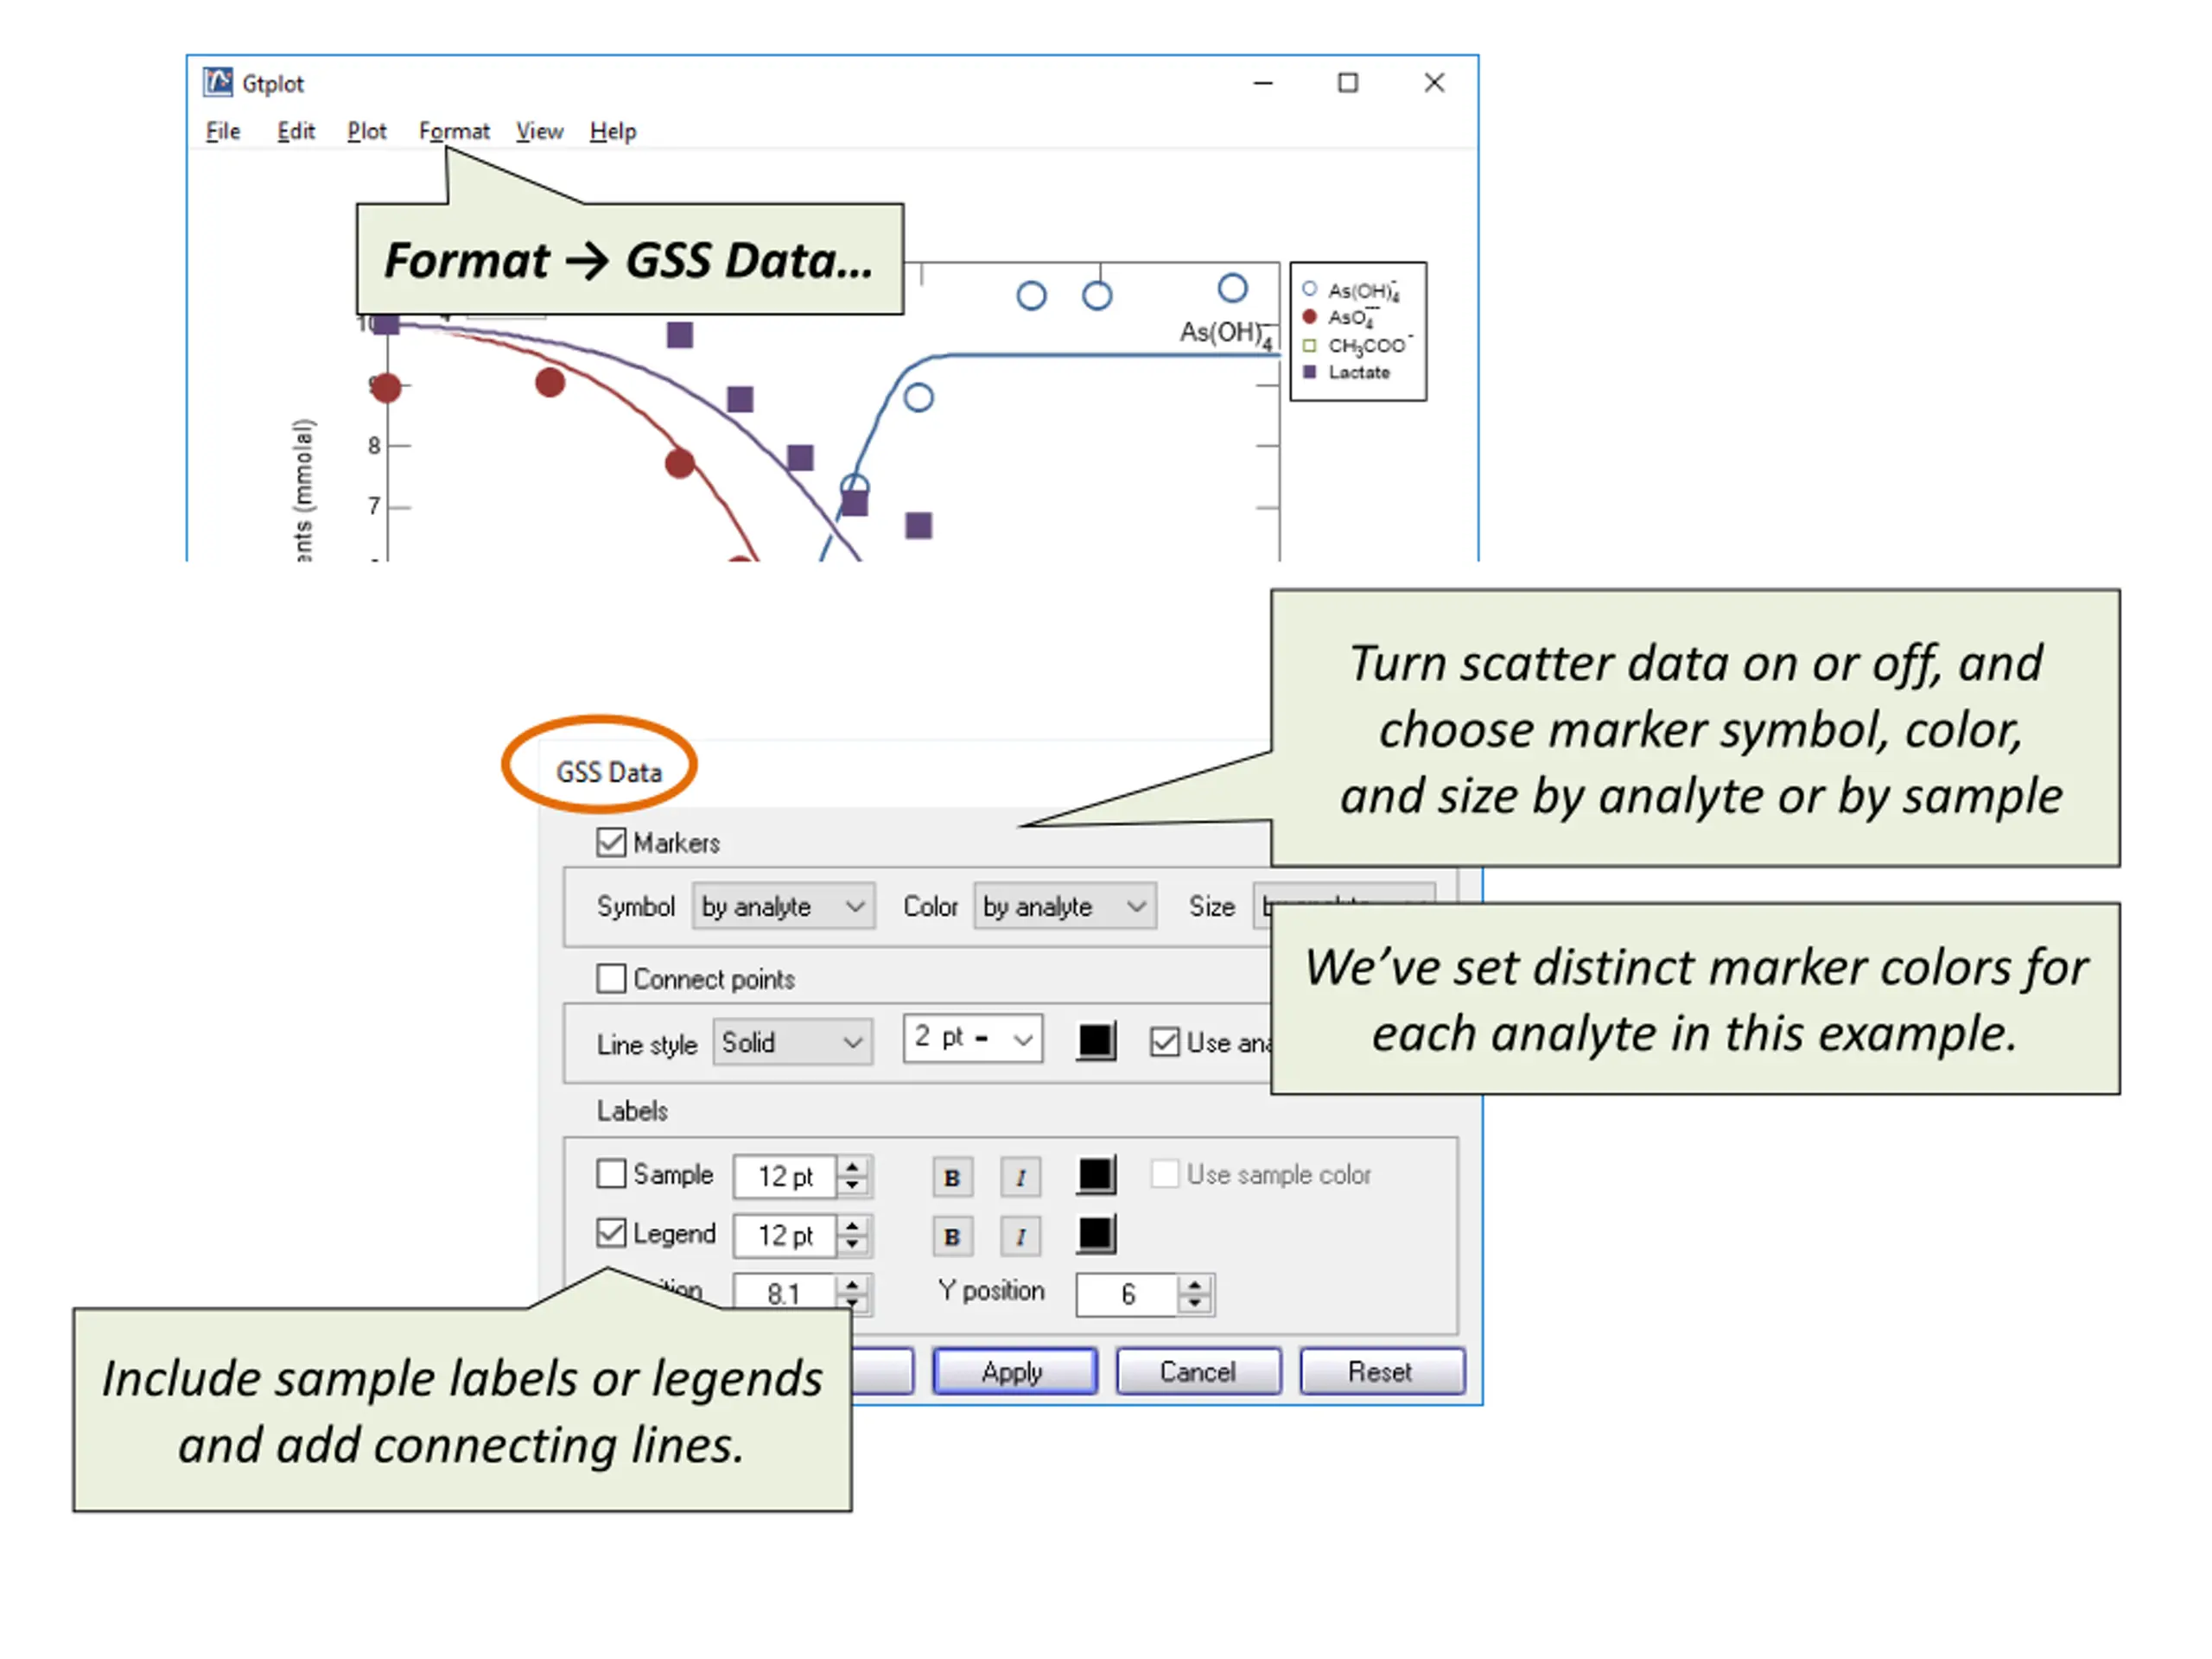Open the Symbol by analyte dropdown

click(783, 906)
